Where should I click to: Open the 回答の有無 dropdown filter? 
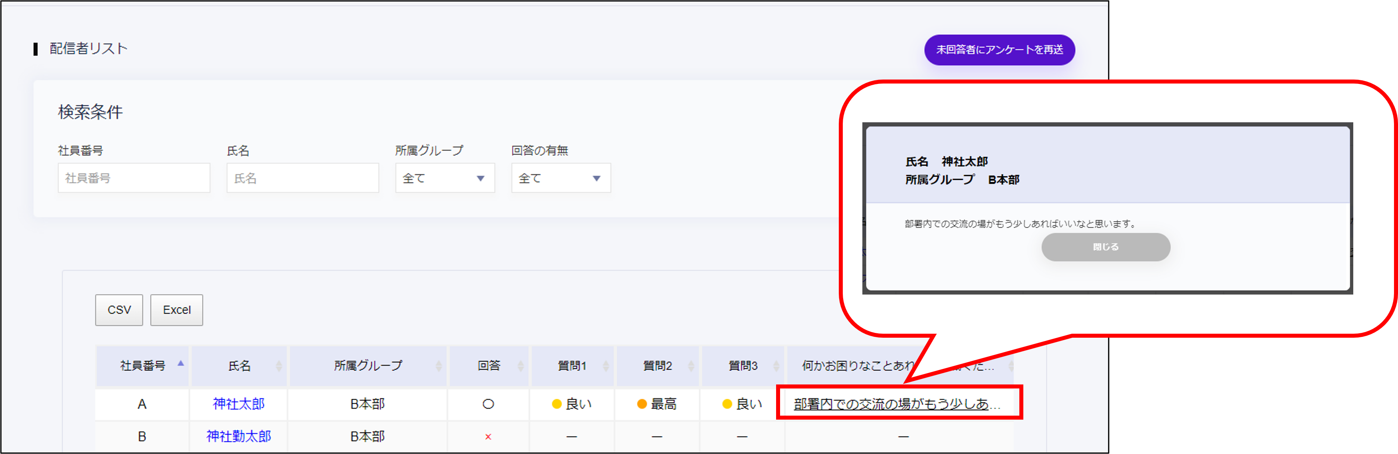point(561,178)
